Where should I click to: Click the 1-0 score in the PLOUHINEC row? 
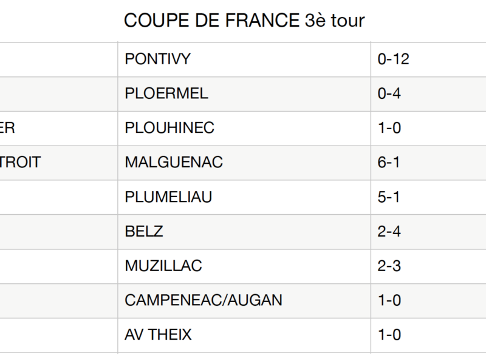point(389,128)
